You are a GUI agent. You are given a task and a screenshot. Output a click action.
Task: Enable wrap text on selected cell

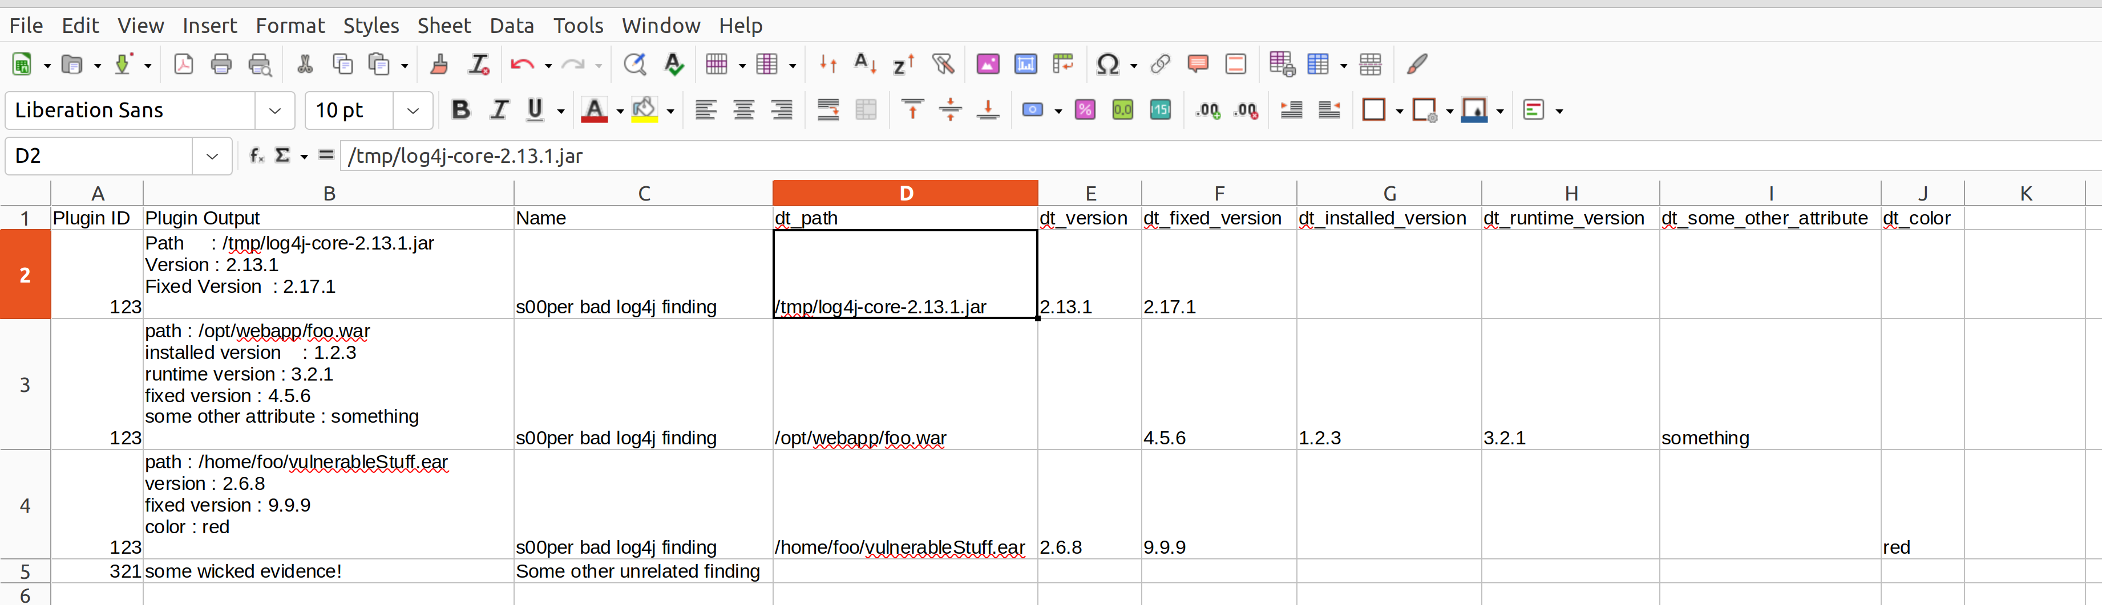coord(828,110)
